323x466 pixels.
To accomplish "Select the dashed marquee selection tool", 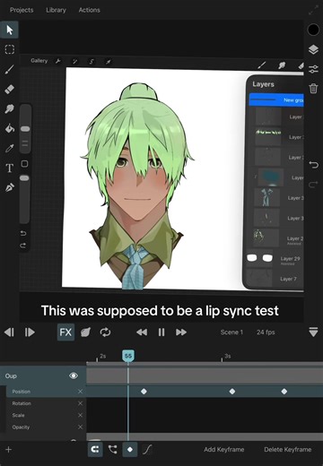I will point(10,49).
